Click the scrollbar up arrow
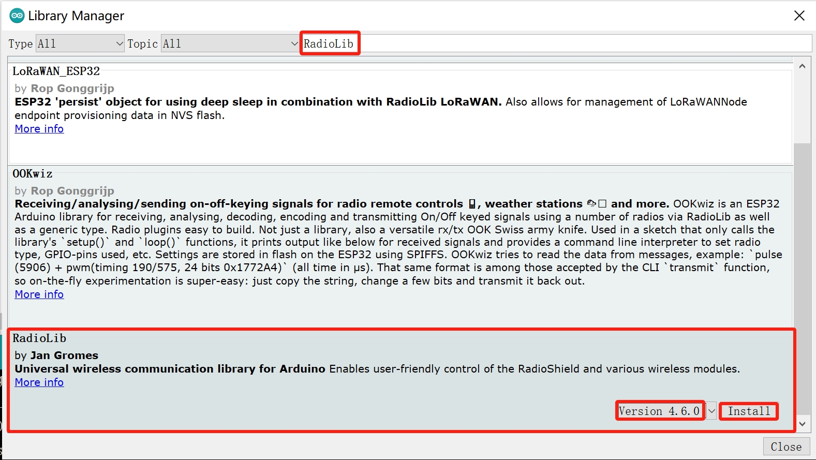Screen dimensions: 816x460 coord(802,66)
